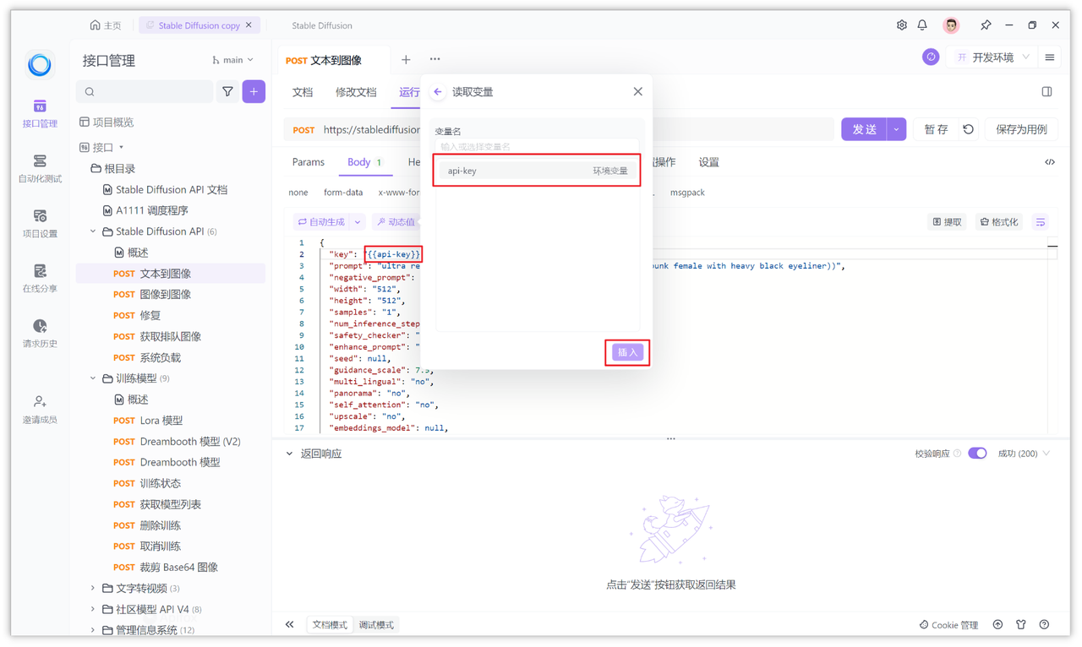Viewport: 1082px width, 647px height.
Task: Switch to the 文档 tab
Action: pos(303,92)
